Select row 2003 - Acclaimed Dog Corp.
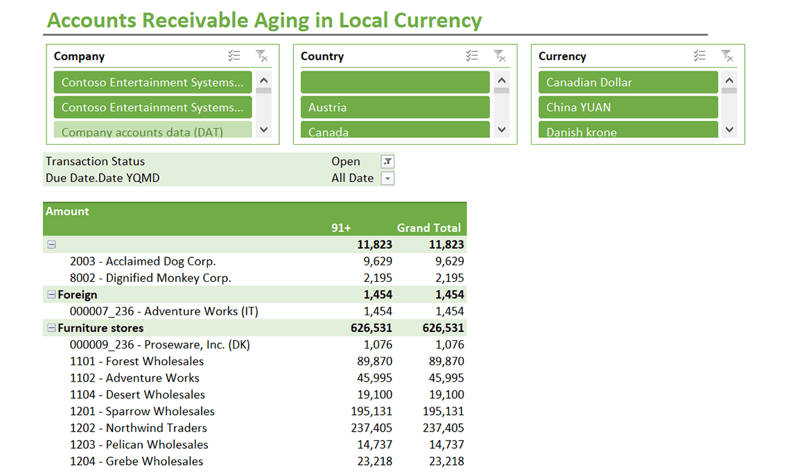The width and height of the screenshot is (790, 476). (x=254, y=261)
